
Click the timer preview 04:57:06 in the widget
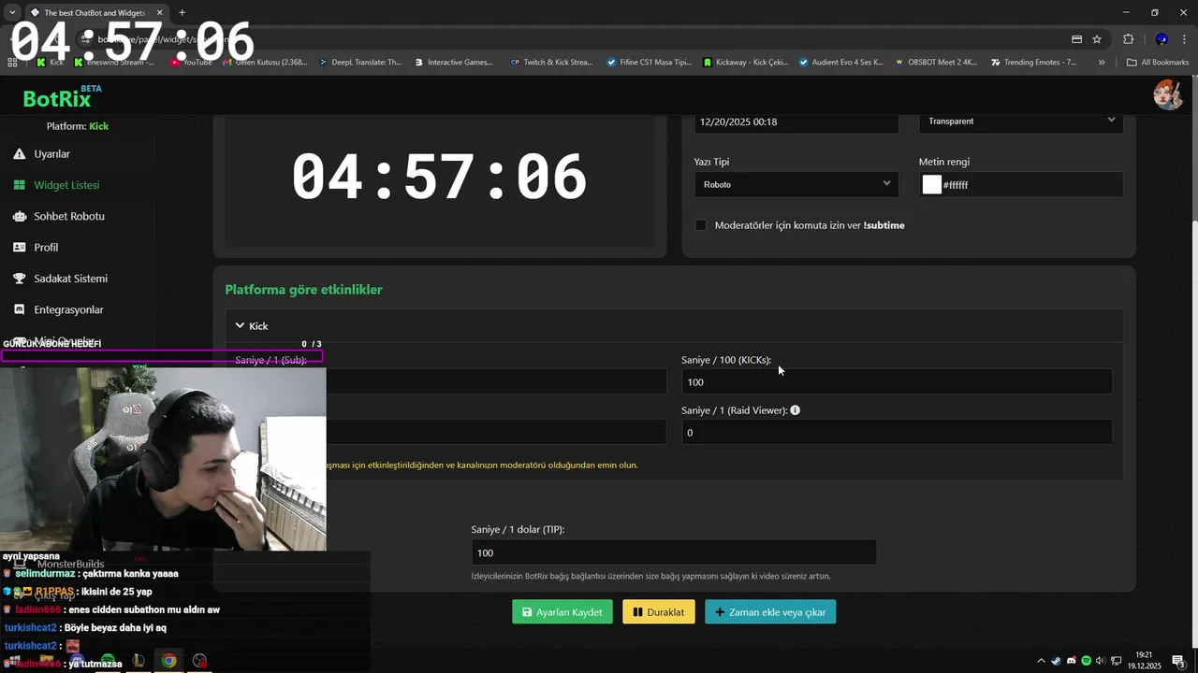[x=439, y=177]
